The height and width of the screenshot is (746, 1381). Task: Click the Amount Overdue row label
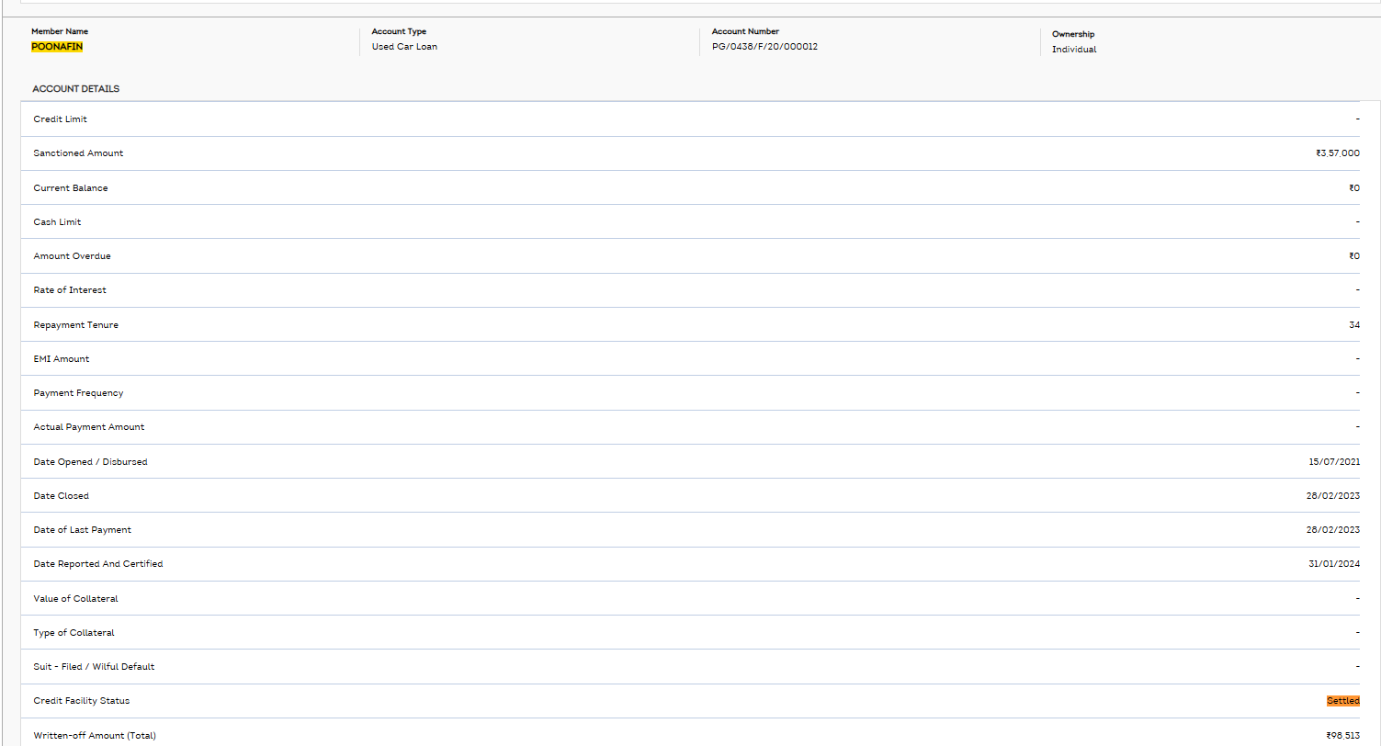(x=72, y=256)
